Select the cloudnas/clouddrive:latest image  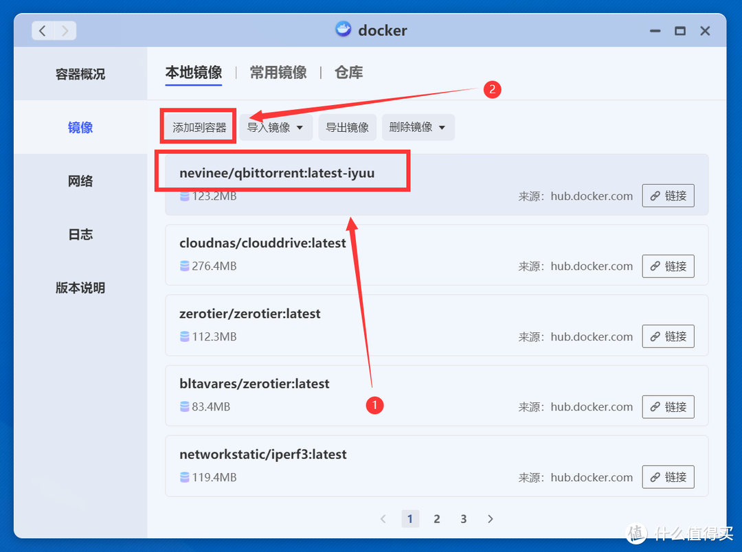point(436,255)
